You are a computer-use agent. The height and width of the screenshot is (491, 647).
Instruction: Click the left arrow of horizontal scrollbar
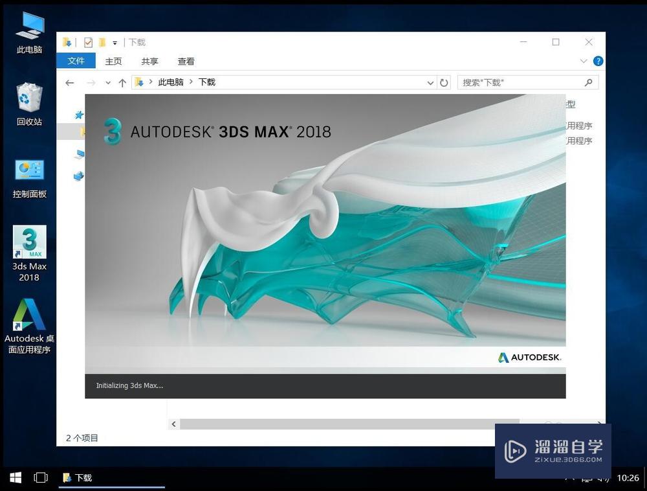point(173,424)
